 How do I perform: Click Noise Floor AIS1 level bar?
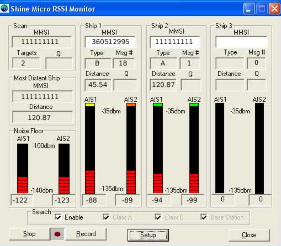pyautogui.click(x=23, y=168)
